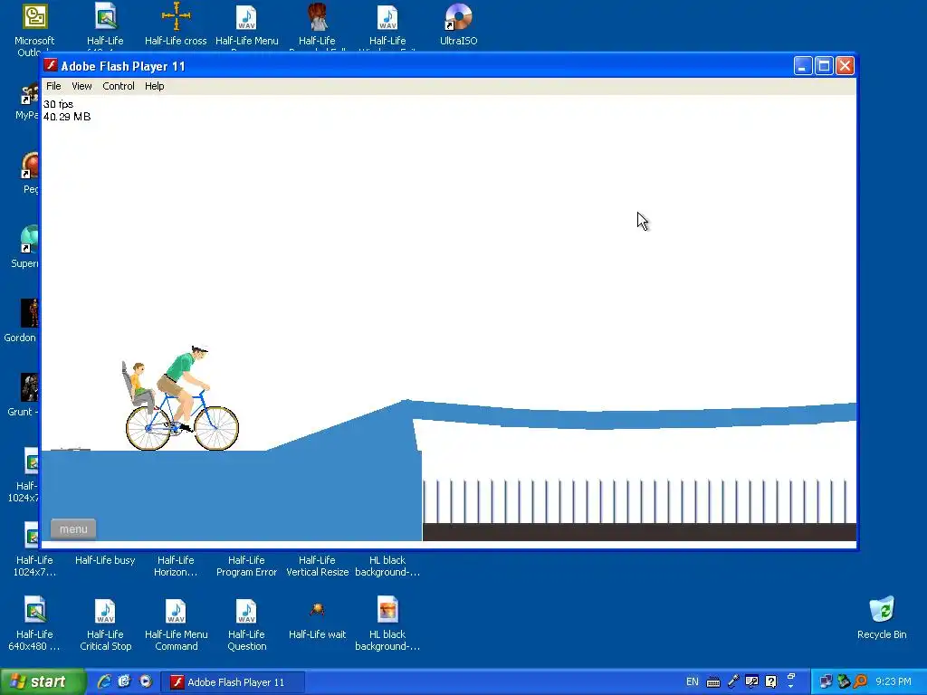Open the Help menu in Flash Player
927x695 pixels.
[x=154, y=86]
